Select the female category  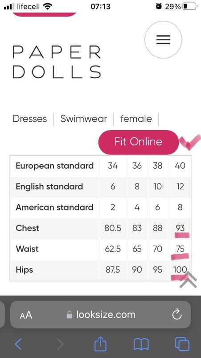(x=136, y=119)
